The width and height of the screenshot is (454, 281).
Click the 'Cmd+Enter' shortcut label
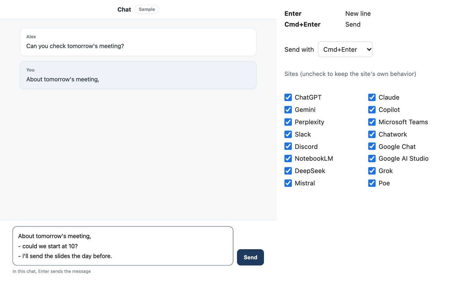point(303,24)
